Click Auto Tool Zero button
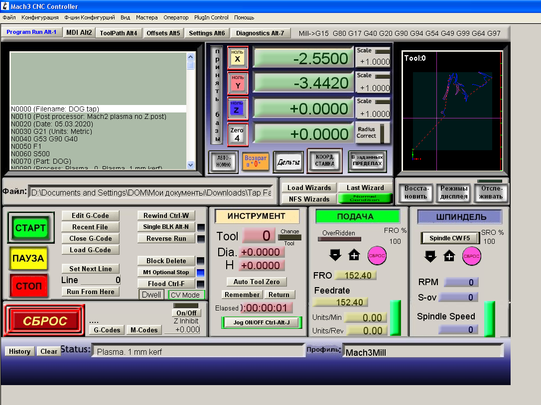This screenshot has height=405, width=541. coord(257,282)
